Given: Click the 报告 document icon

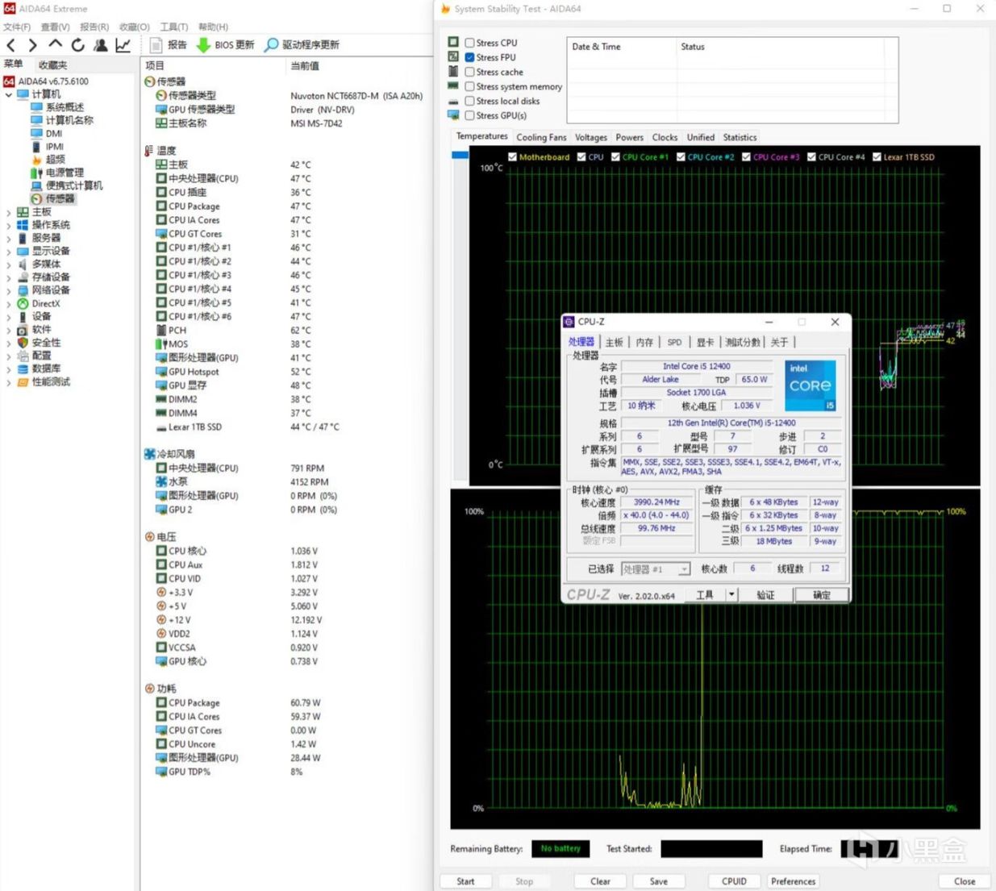Looking at the screenshot, I should tap(156, 45).
